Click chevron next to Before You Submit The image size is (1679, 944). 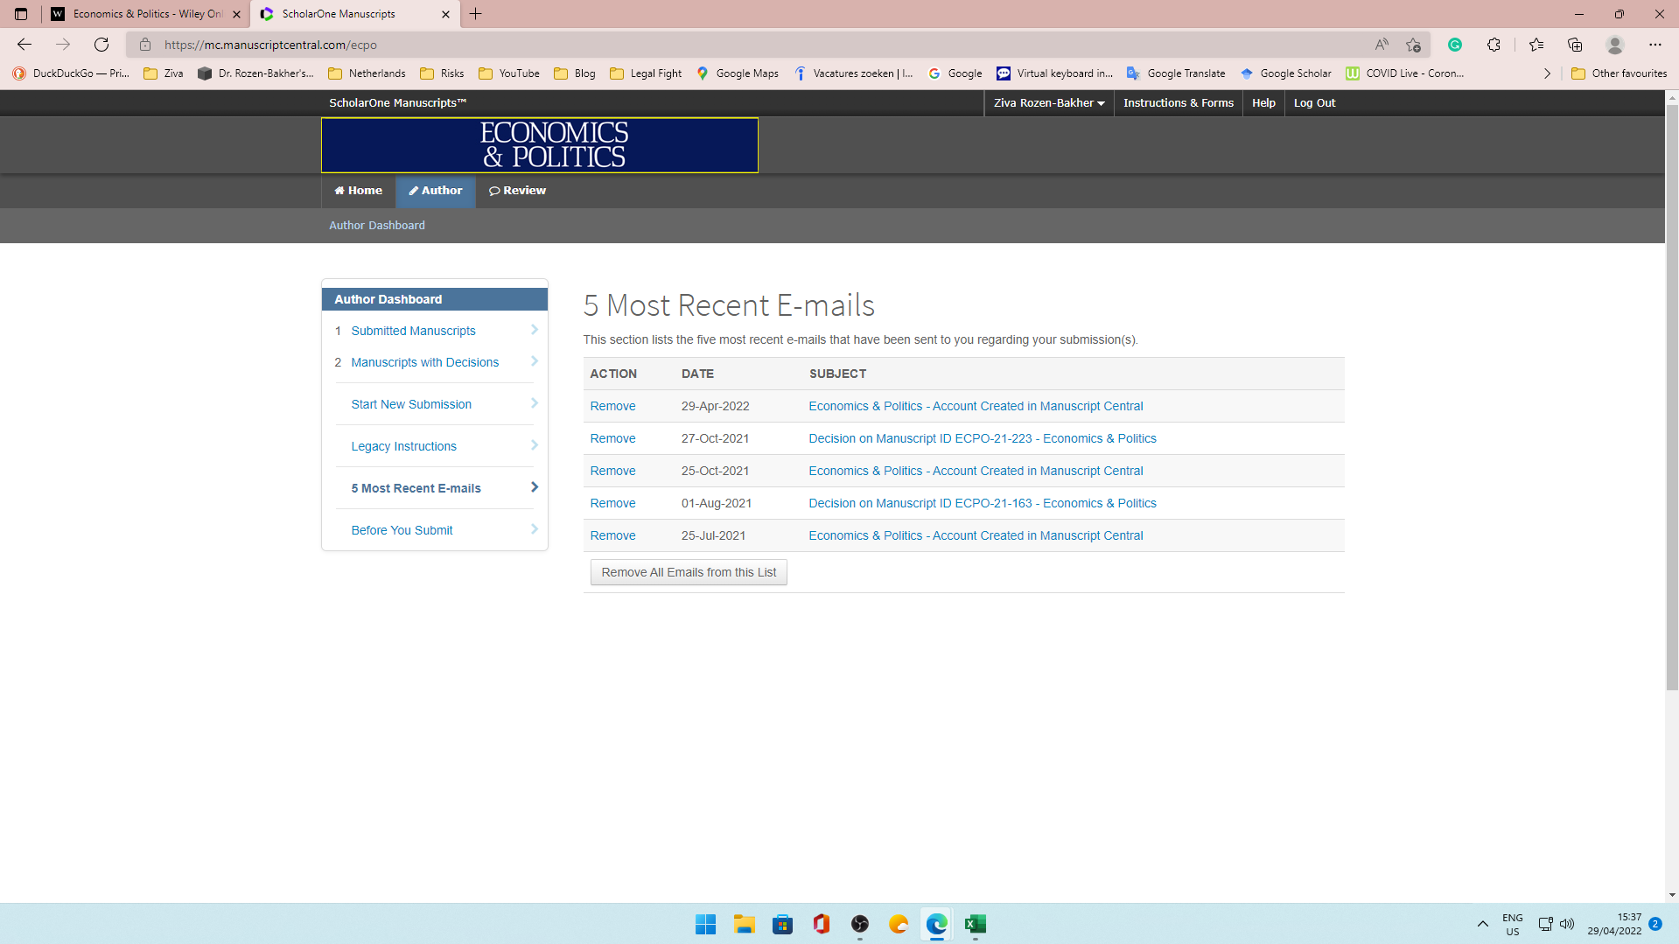click(535, 529)
